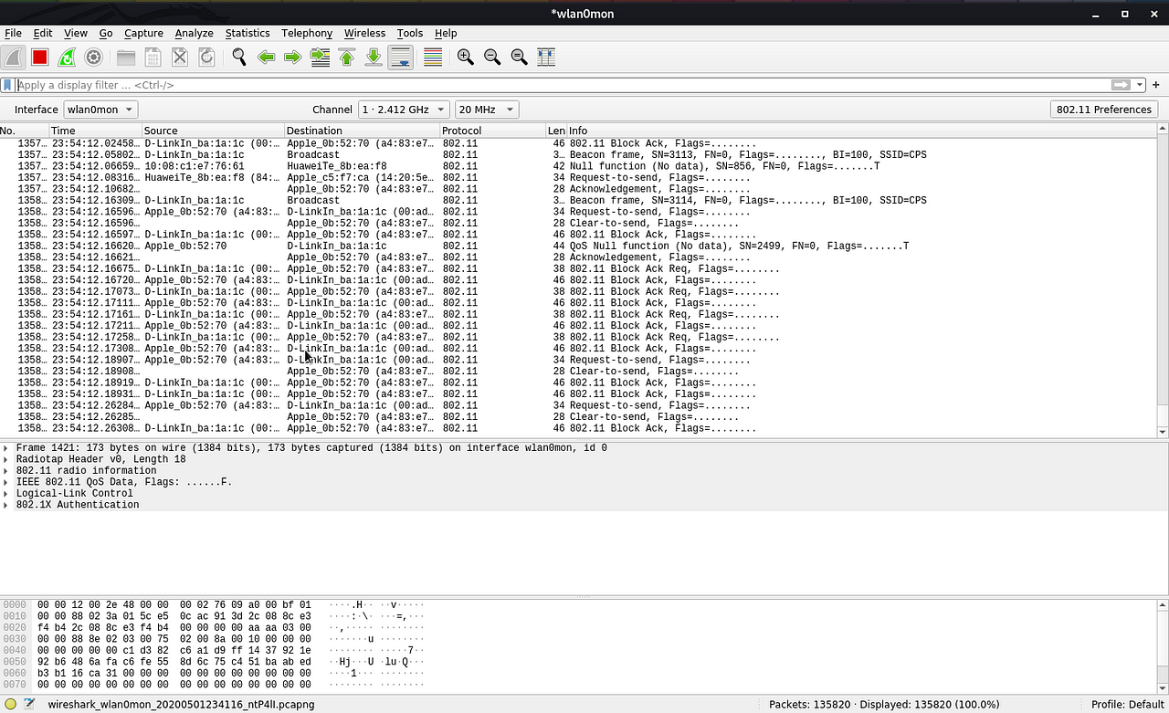Open the View menu

[76, 33]
